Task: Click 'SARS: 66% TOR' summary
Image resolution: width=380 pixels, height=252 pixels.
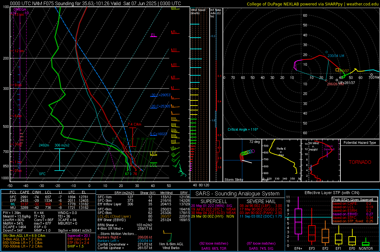Action: tap(214, 248)
